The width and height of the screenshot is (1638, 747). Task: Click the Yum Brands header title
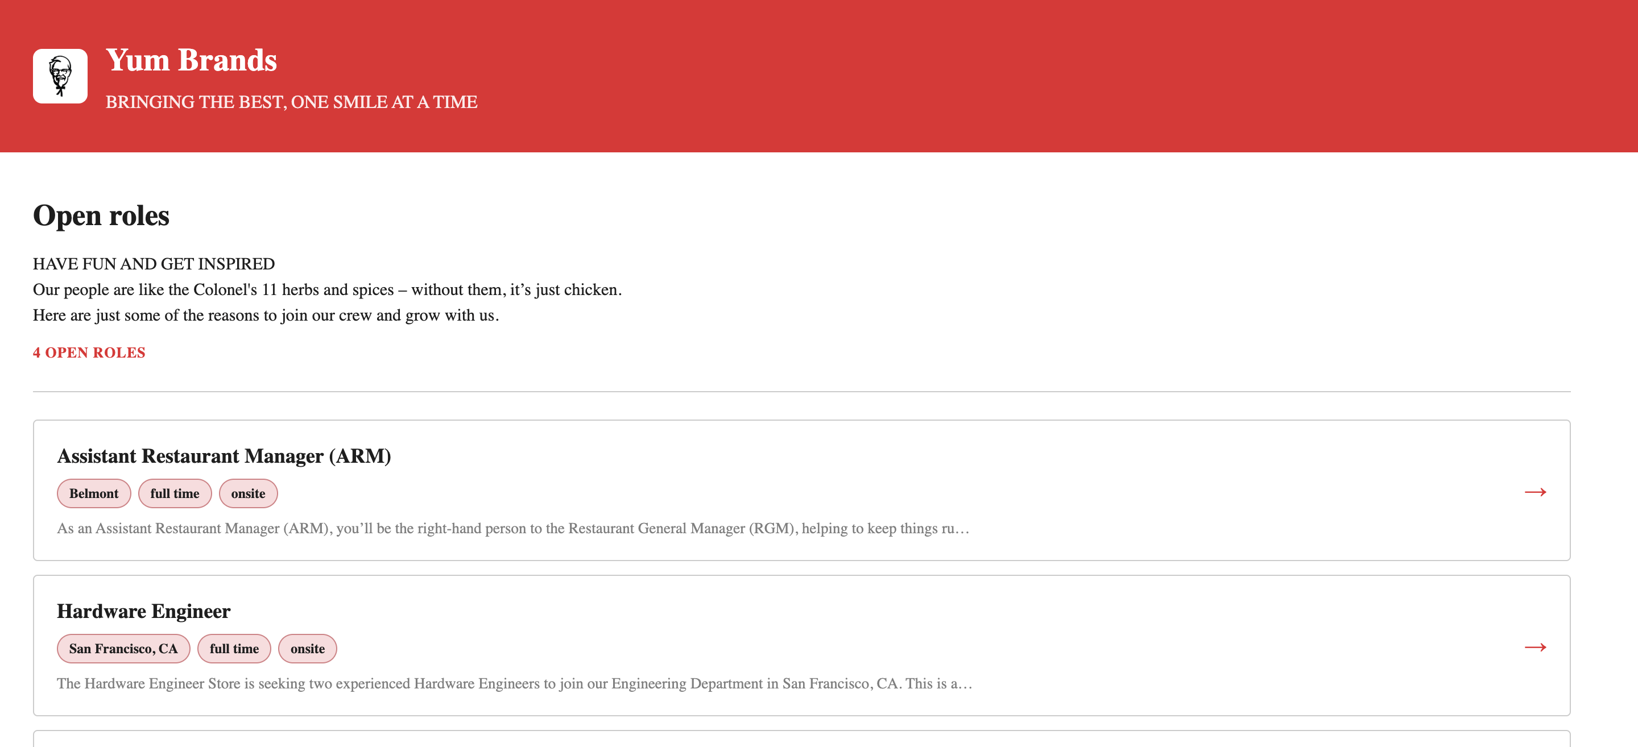(192, 60)
